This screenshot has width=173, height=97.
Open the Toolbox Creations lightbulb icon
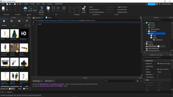(x=27, y=21)
